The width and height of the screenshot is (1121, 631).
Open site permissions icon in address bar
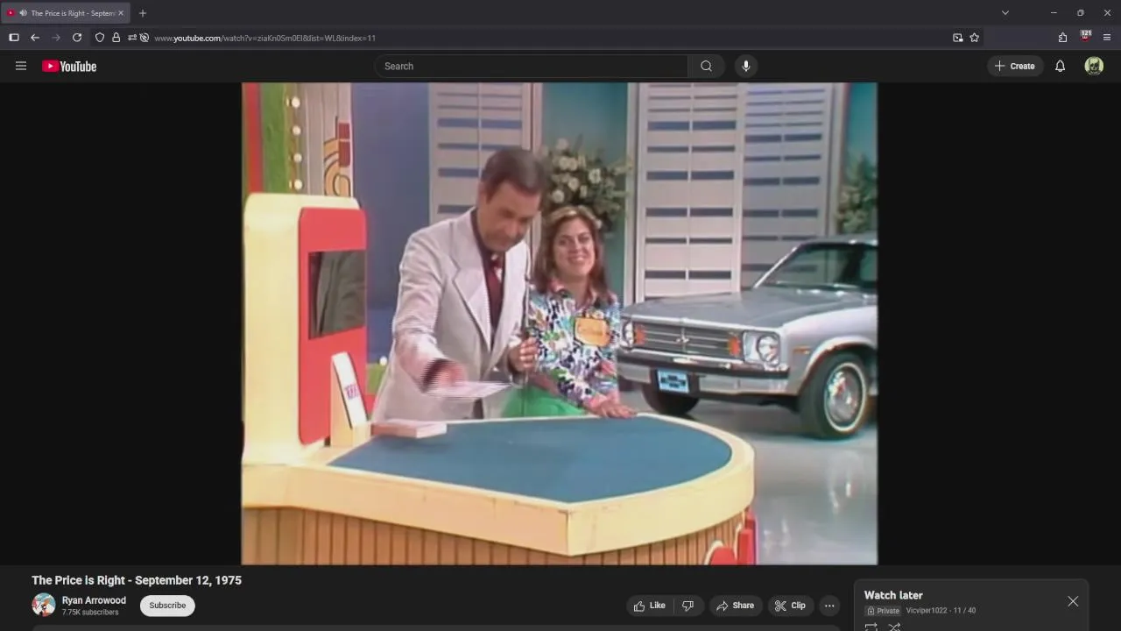(131, 38)
